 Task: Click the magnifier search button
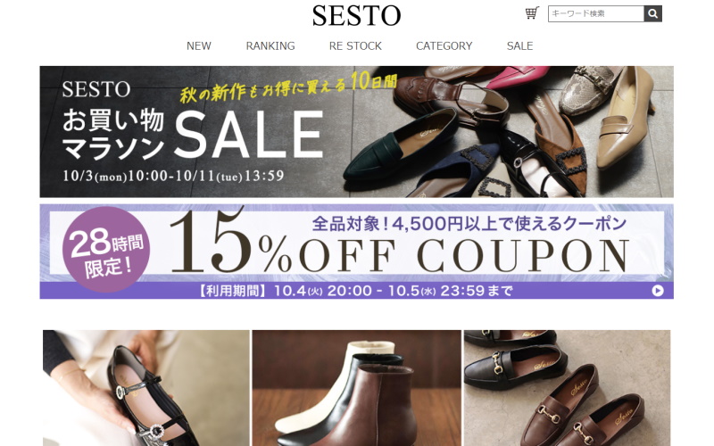652,13
